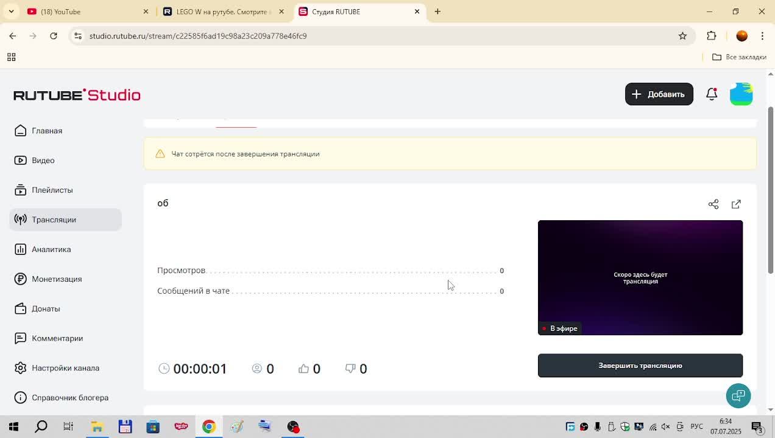Open File Explorer from taskbar
The image size is (775, 438).
[x=97, y=426]
